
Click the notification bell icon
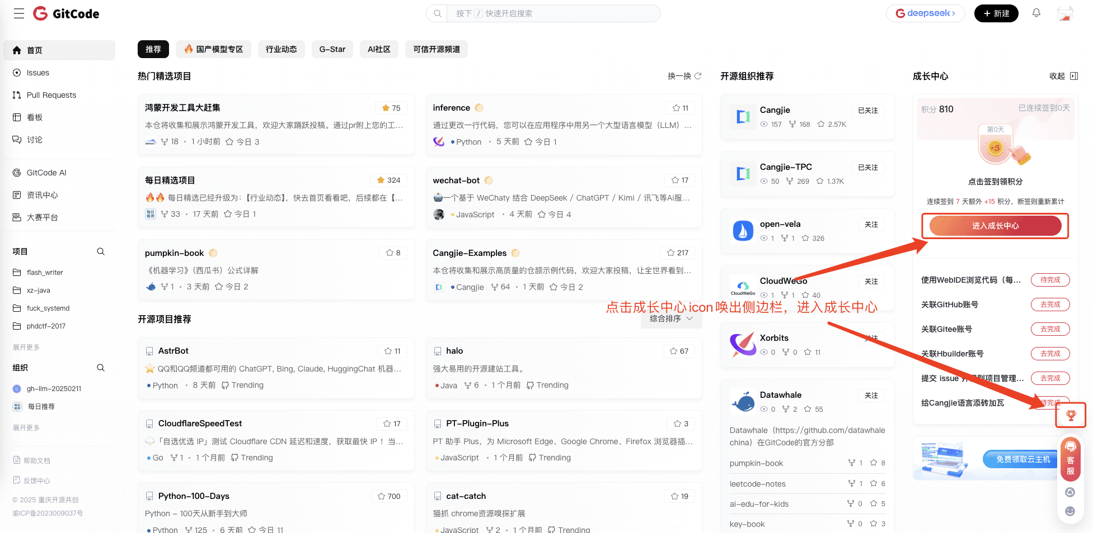[x=1036, y=13]
